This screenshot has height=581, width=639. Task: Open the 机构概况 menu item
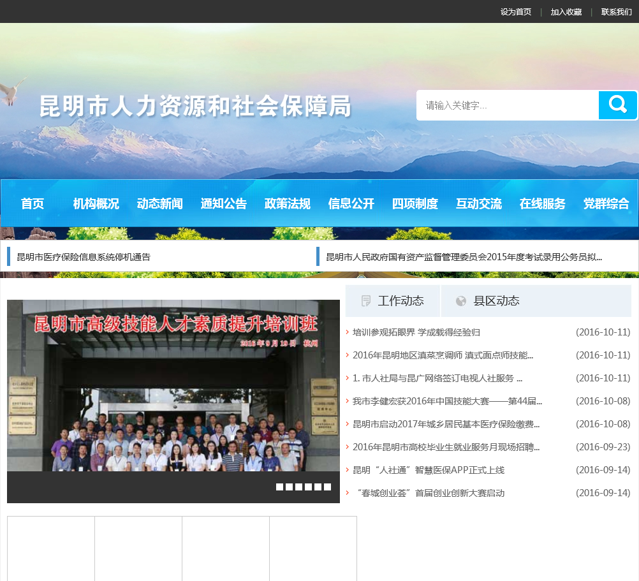pyautogui.click(x=96, y=203)
